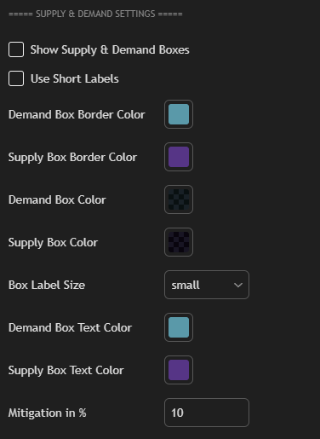Viewport: 320px width, 439px height.
Task: Pick the Supply Box Color transparent swatch
Action: click(179, 242)
